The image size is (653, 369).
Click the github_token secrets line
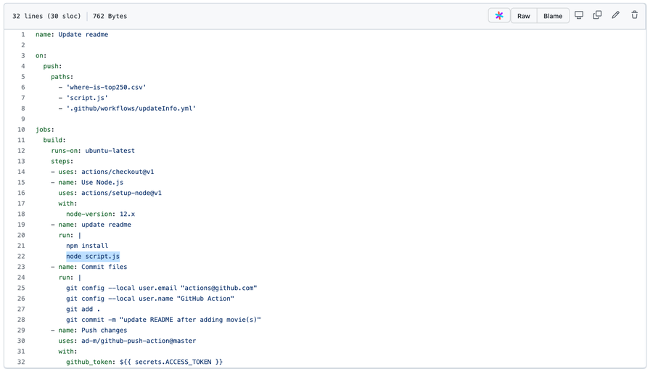(144, 362)
